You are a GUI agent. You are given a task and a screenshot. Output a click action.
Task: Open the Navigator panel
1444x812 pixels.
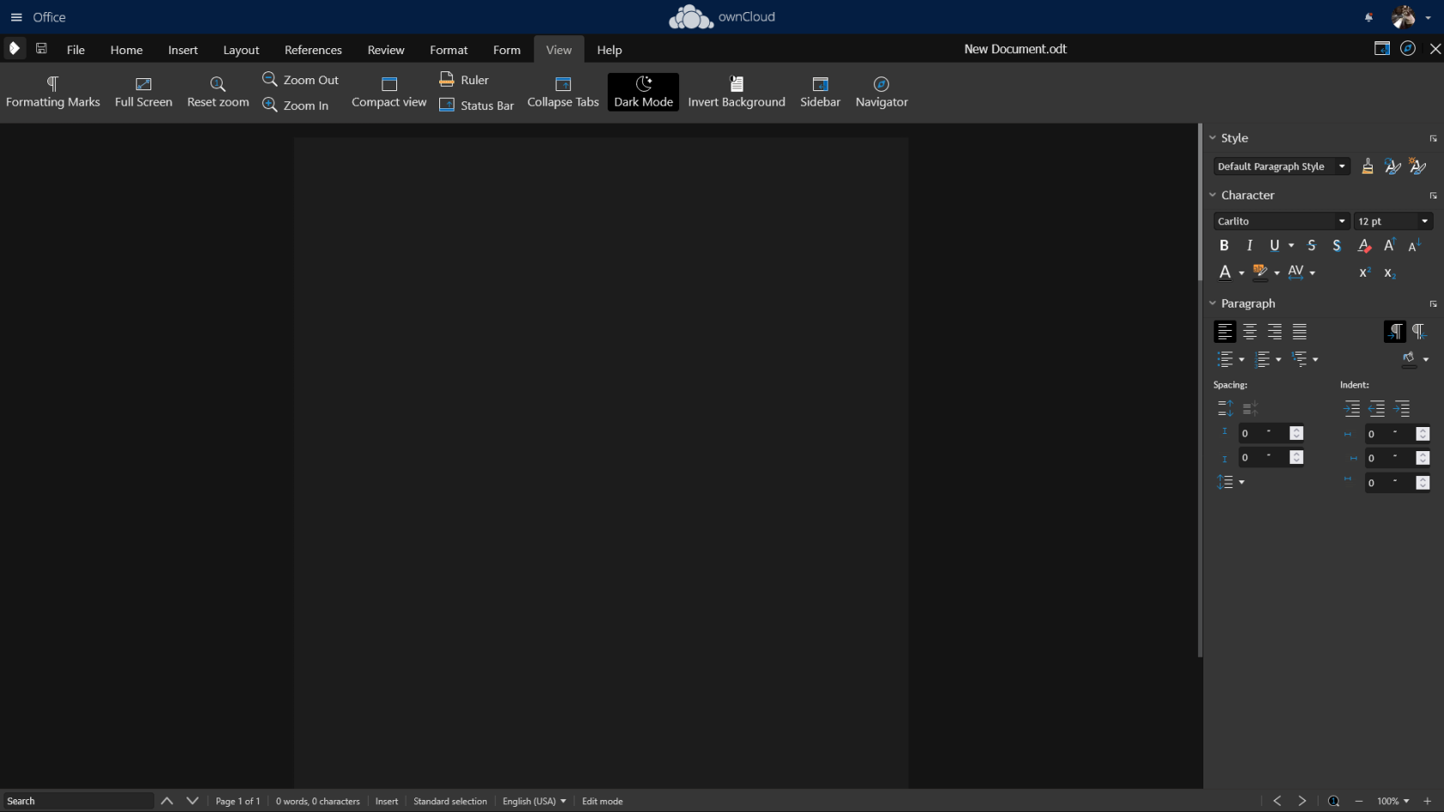pos(881,92)
